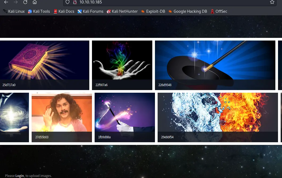Click the Login link to upload images
Image resolution: width=282 pixels, height=178 pixels.
pyautogui.click(x=20, y=176)
